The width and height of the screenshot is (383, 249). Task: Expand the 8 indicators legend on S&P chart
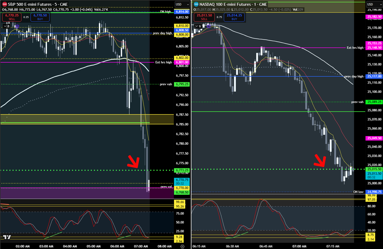tap(6, 26)
